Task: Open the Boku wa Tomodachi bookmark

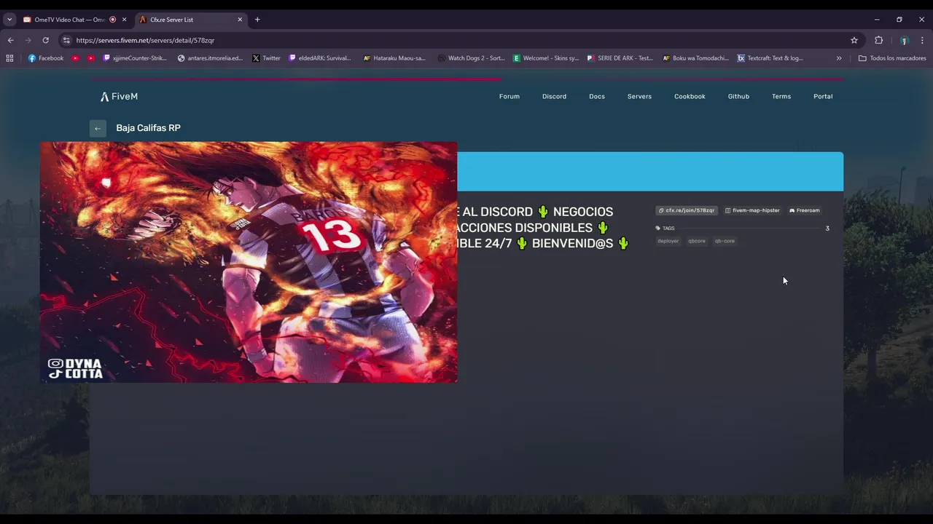Action: (695, 58)
